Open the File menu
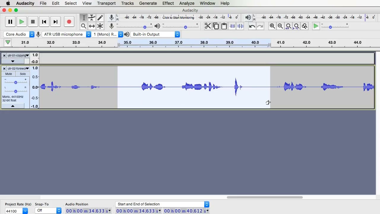Screen dimensions: 380x214 point(43,3)
